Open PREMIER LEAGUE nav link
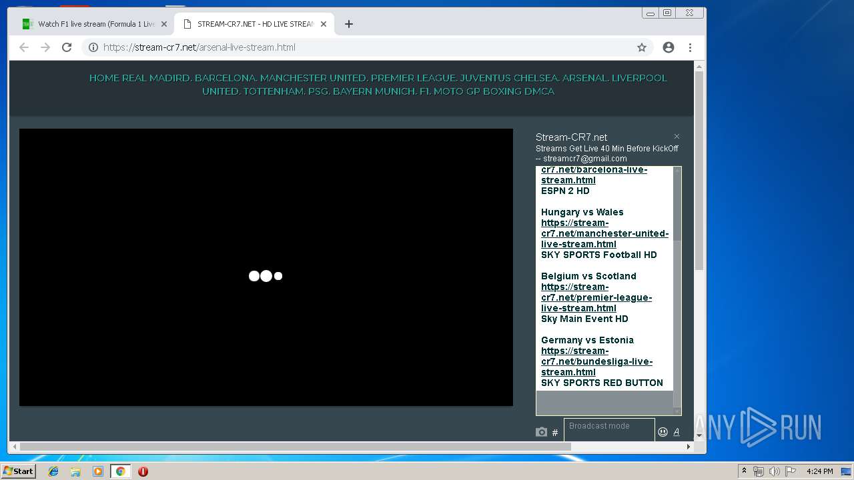 414,78
